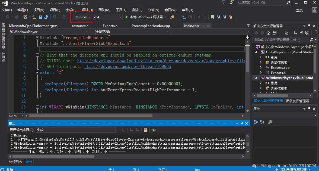Click the Show All Files icon
Image resolution: width=319 pixels, height=171 pixels.
click(307, 33)
